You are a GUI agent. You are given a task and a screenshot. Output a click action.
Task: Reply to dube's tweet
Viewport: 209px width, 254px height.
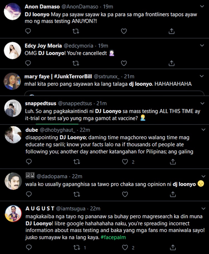coord(28,162)
